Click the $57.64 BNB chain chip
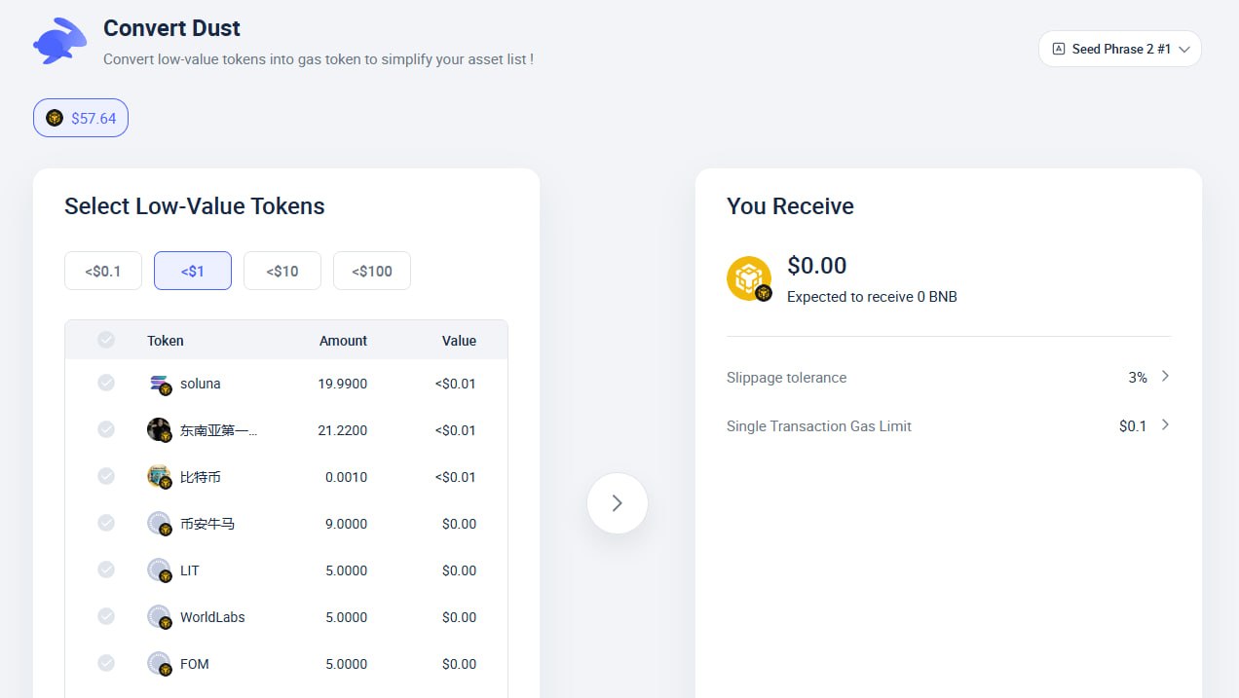This screenshot has width=1239, height=698. [81, 118]
